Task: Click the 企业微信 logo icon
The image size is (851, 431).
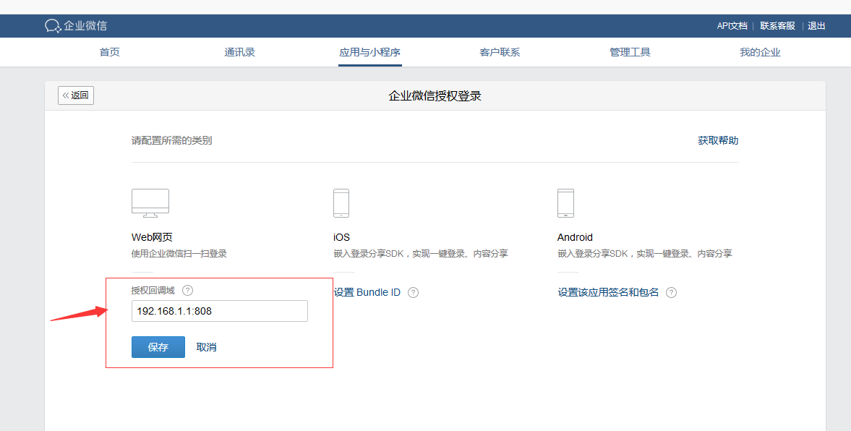Action: [53, 26]
